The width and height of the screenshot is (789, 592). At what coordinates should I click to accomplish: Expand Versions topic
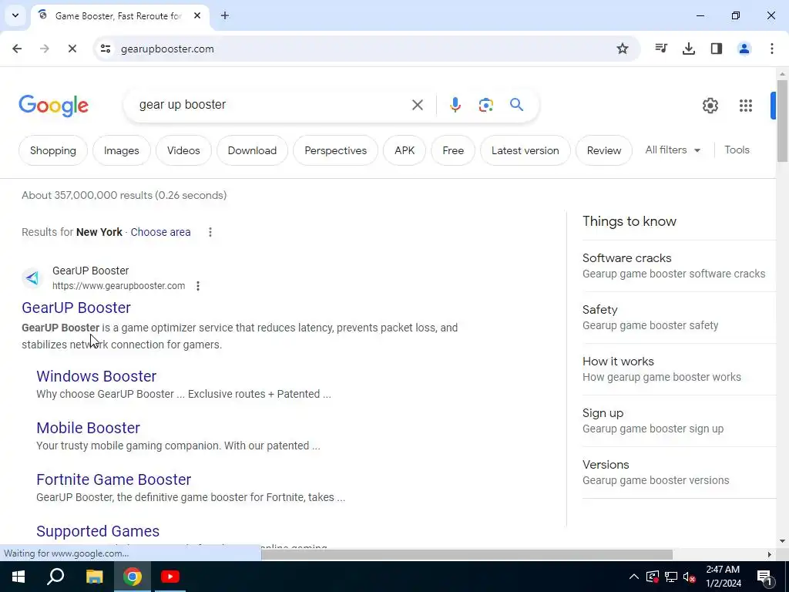679,473
